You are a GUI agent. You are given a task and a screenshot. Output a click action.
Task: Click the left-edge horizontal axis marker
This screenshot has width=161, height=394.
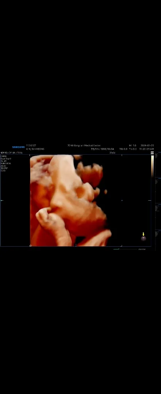[x=2, y=200]
